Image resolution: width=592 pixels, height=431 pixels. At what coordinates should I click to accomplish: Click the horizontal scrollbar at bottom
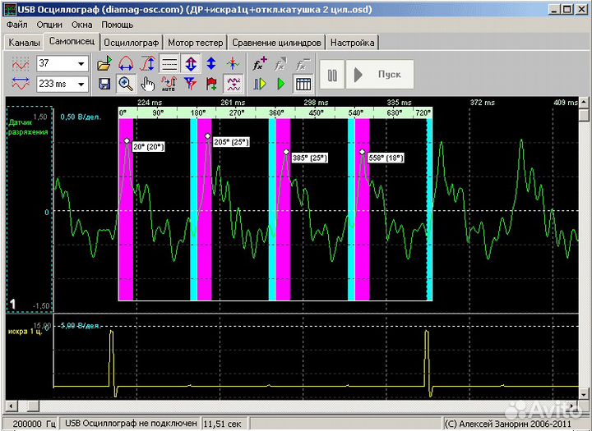coord(296,406)
